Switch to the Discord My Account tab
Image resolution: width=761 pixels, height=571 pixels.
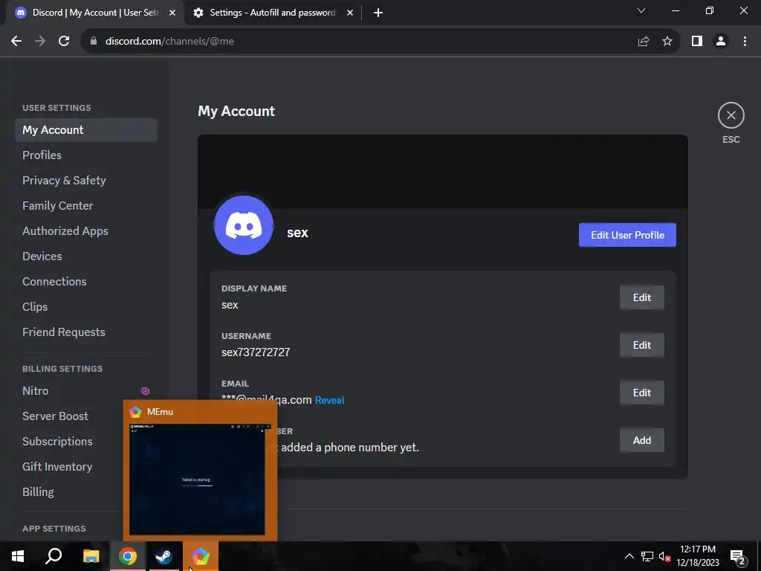[95, 13]
